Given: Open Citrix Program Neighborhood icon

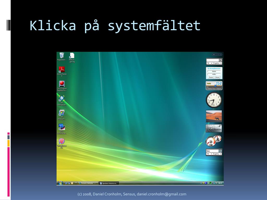Looking at the screenshot, I should 62,86.
